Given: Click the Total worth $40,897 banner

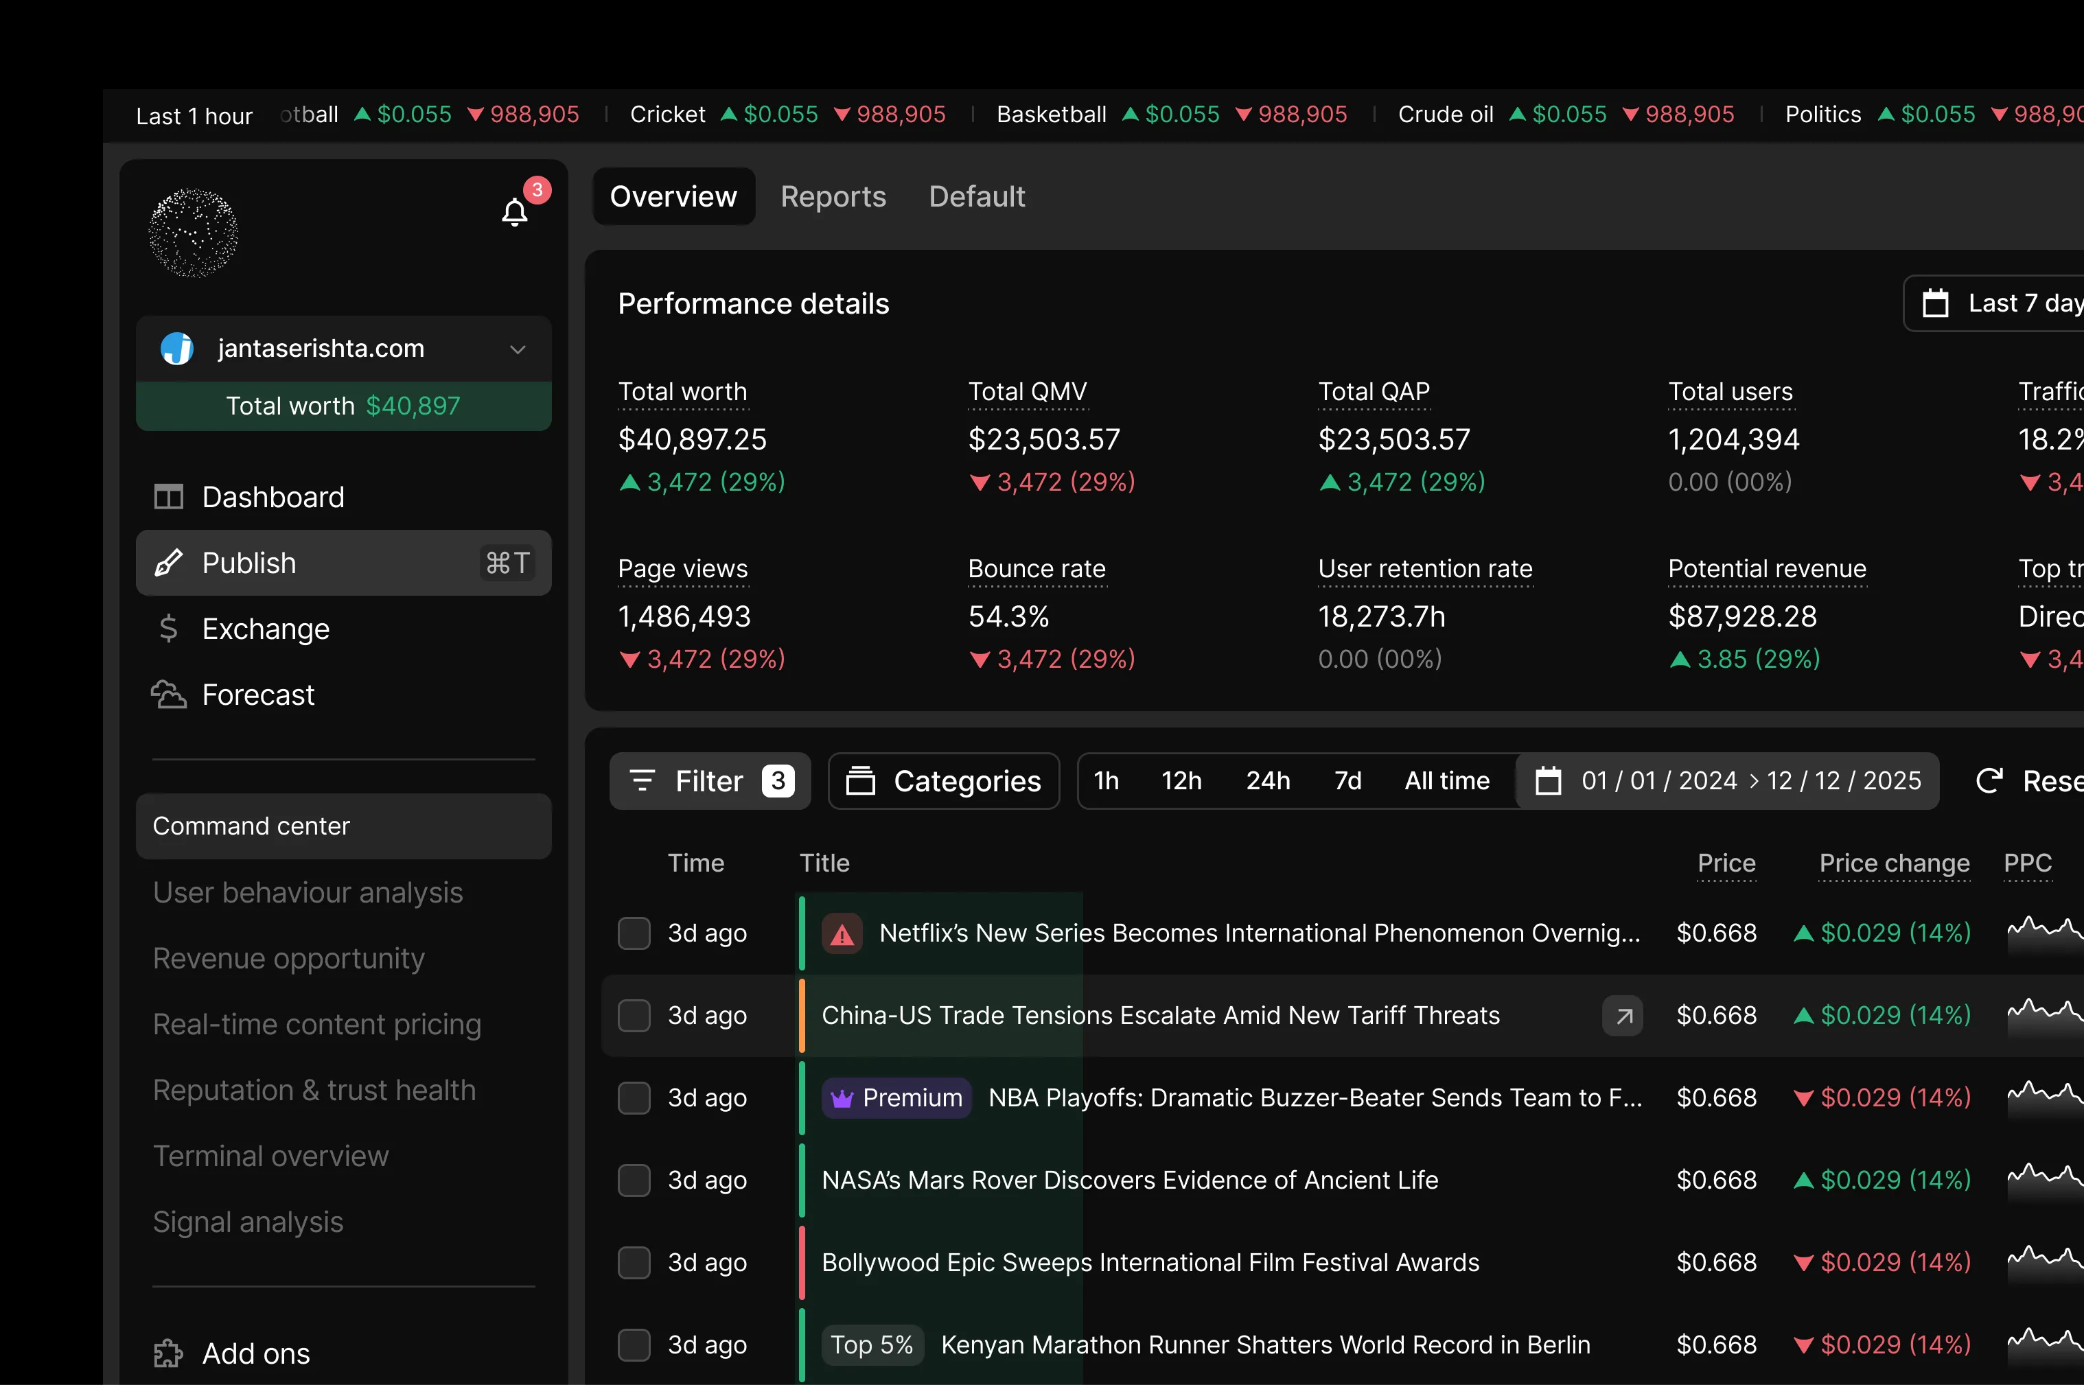Looking at the screenshot, I should pos(344,406).
